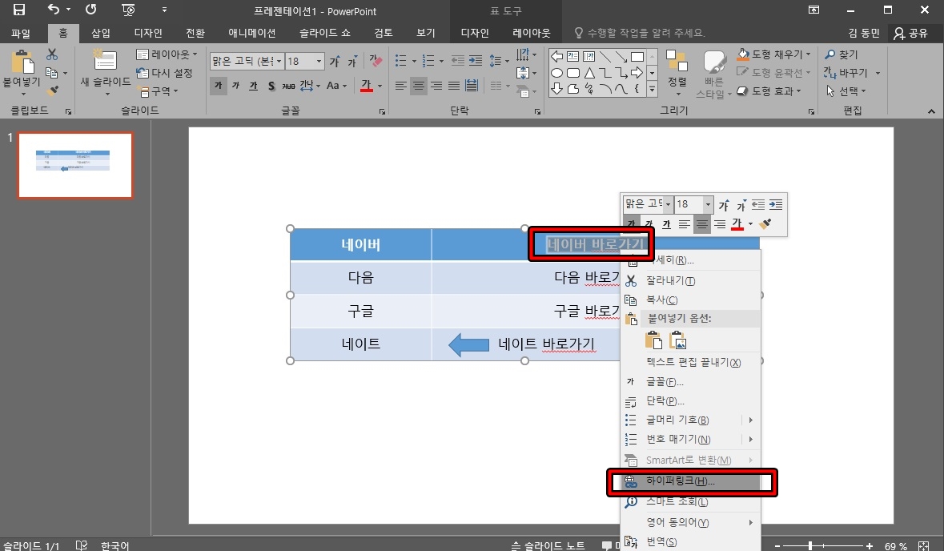Image resolution: width=944 pixels, height=551 pixels.
Task: Expand the shapes gallery
Action: coord(652,90)
